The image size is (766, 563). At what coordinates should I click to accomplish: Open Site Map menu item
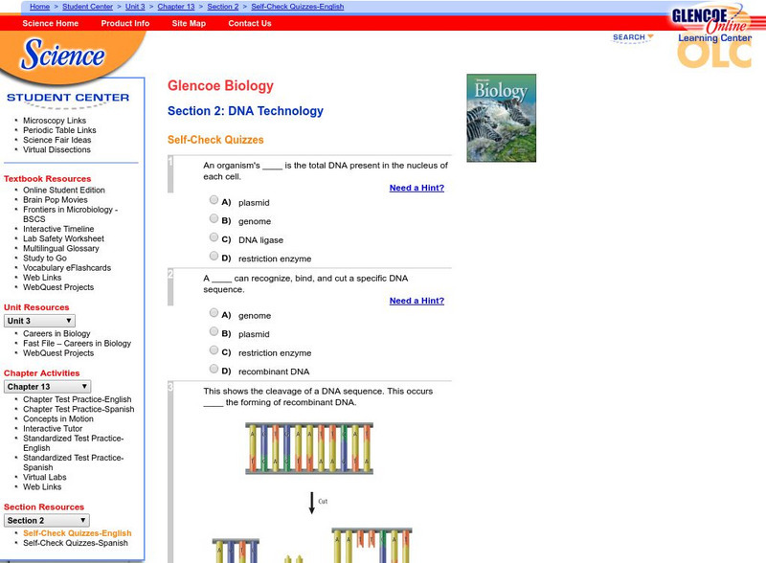189,23
